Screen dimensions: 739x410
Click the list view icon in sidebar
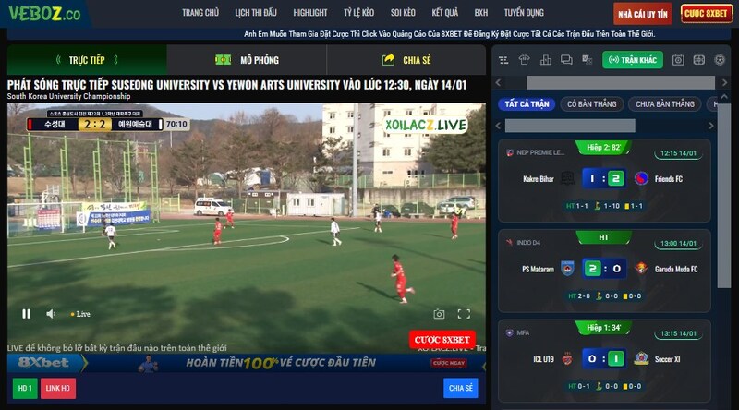tap(503, 60)
